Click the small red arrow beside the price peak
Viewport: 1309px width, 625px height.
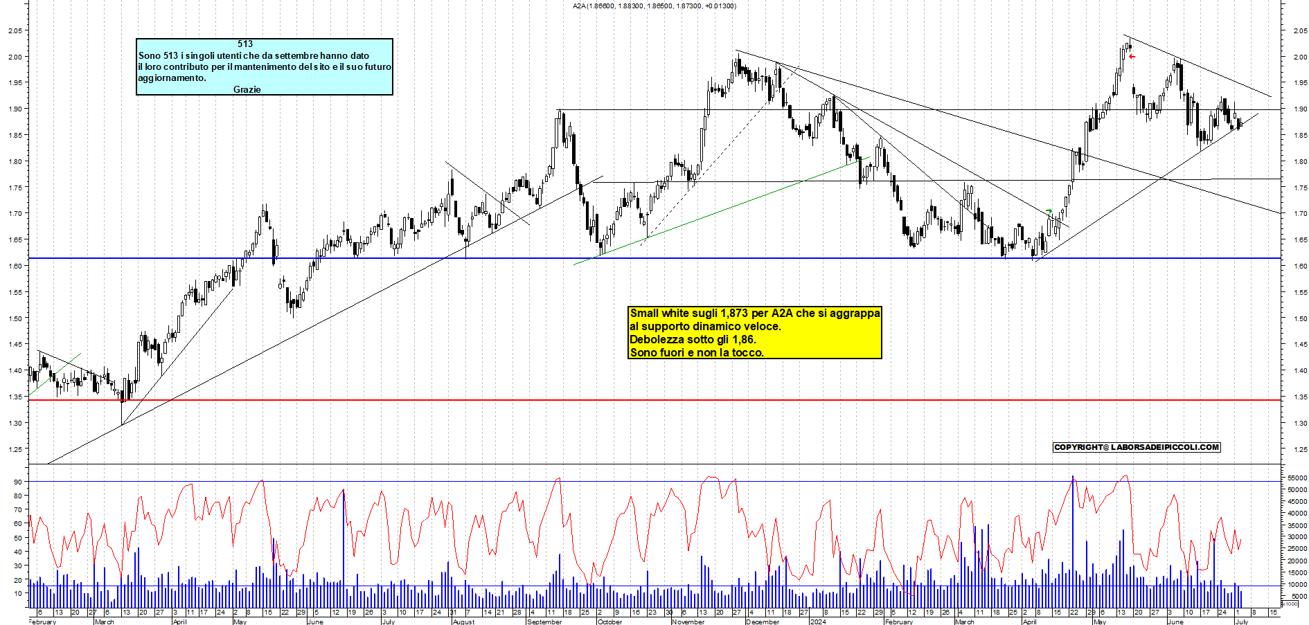(1132, 57)
